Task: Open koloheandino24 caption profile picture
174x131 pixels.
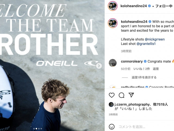Action: click(113, 23)
